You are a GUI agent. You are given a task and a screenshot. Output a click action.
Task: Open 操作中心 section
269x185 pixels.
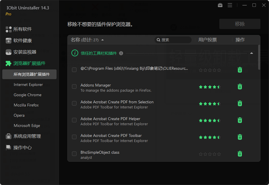[x=23, y=147]
